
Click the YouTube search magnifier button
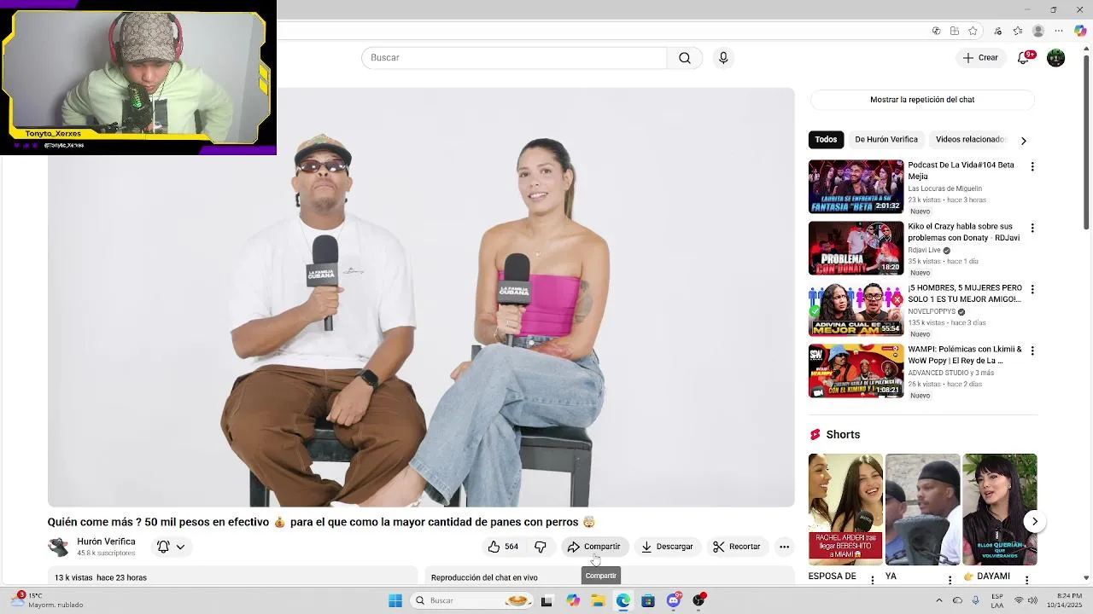click(685, 58)
